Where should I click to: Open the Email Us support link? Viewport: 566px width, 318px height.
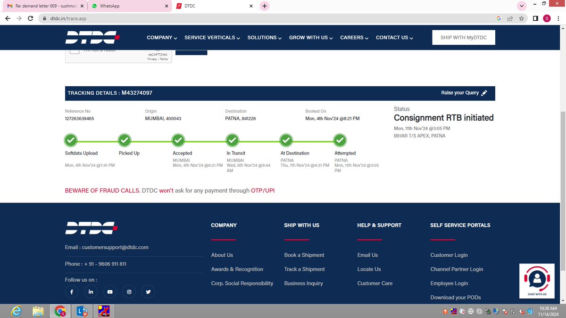click(368, 255)
